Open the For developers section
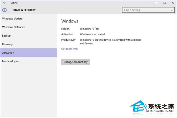 click(x=28, y=61)
